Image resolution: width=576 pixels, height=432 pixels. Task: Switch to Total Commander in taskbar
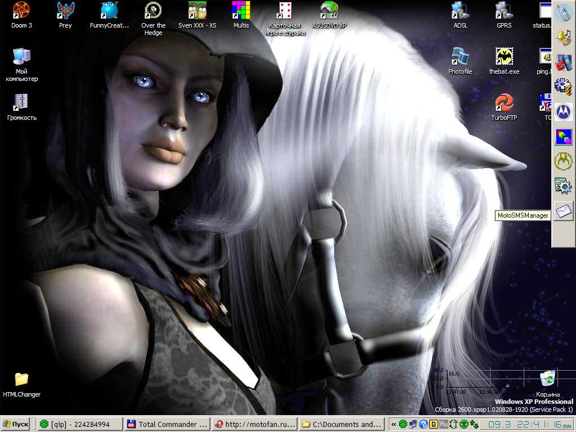pos(167,424)
